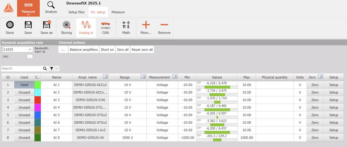Change AI 3 red color swatch

coord(38,100)
